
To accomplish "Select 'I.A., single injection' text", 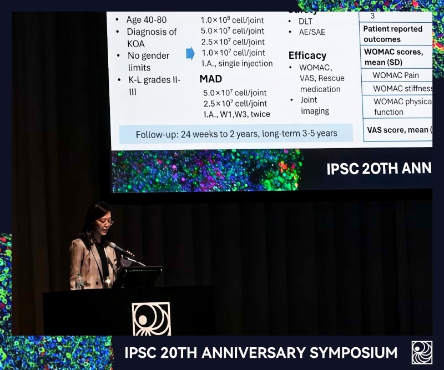I will (238, 63).
